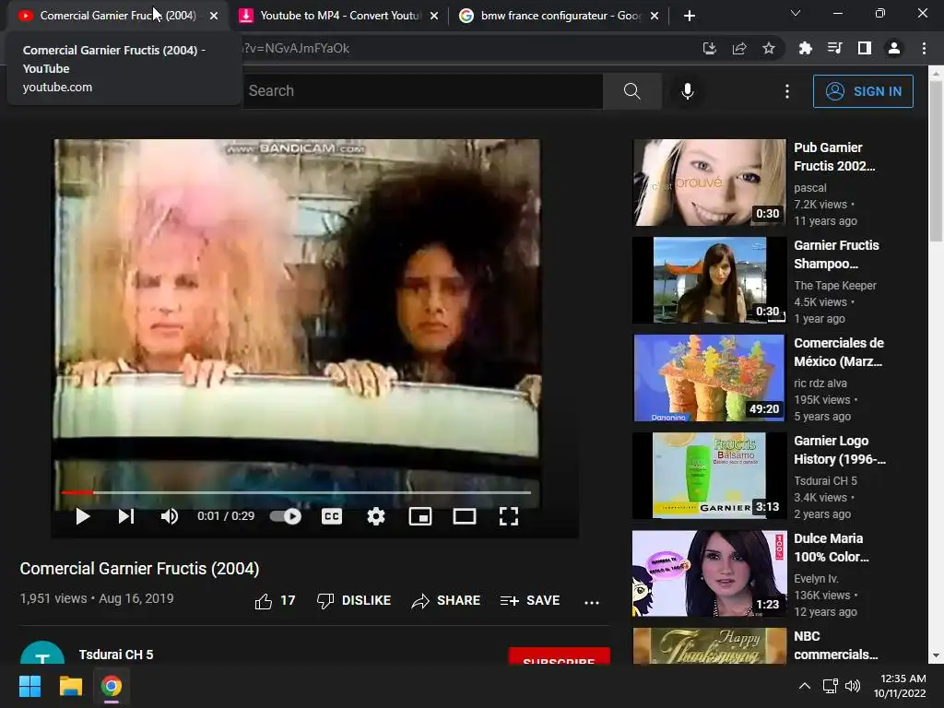The height and width of the screenshot is (708, 944).
Task: Click the SIGN IN button
Action: click(x=863, y=91)
